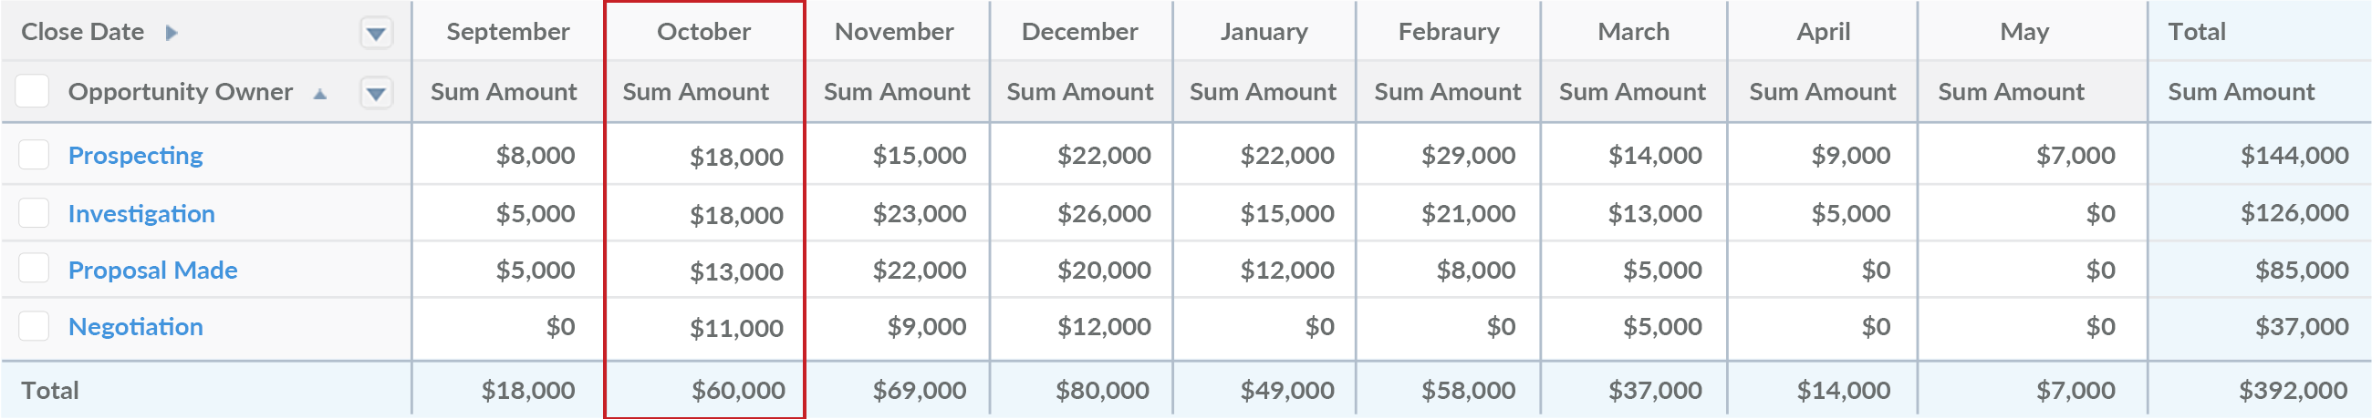The width and height of the screenshot is (2372, 419).
Task: Toggle the select-all checkbox in the header
Action: [x=33, y=92]
